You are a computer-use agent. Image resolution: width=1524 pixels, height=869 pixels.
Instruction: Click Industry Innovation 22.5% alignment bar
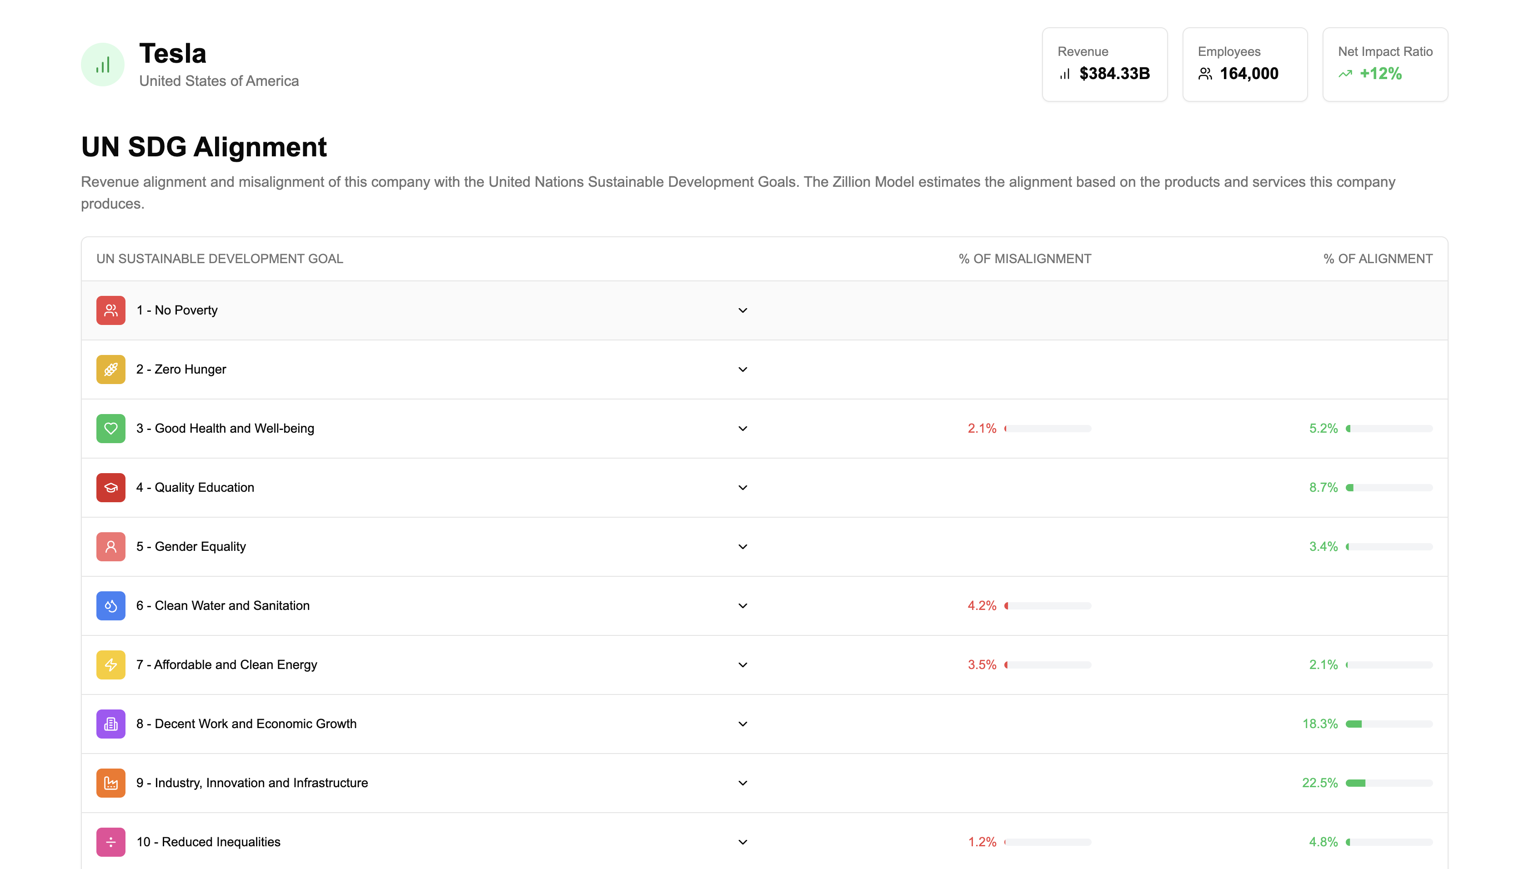(x=1389, y=783)
